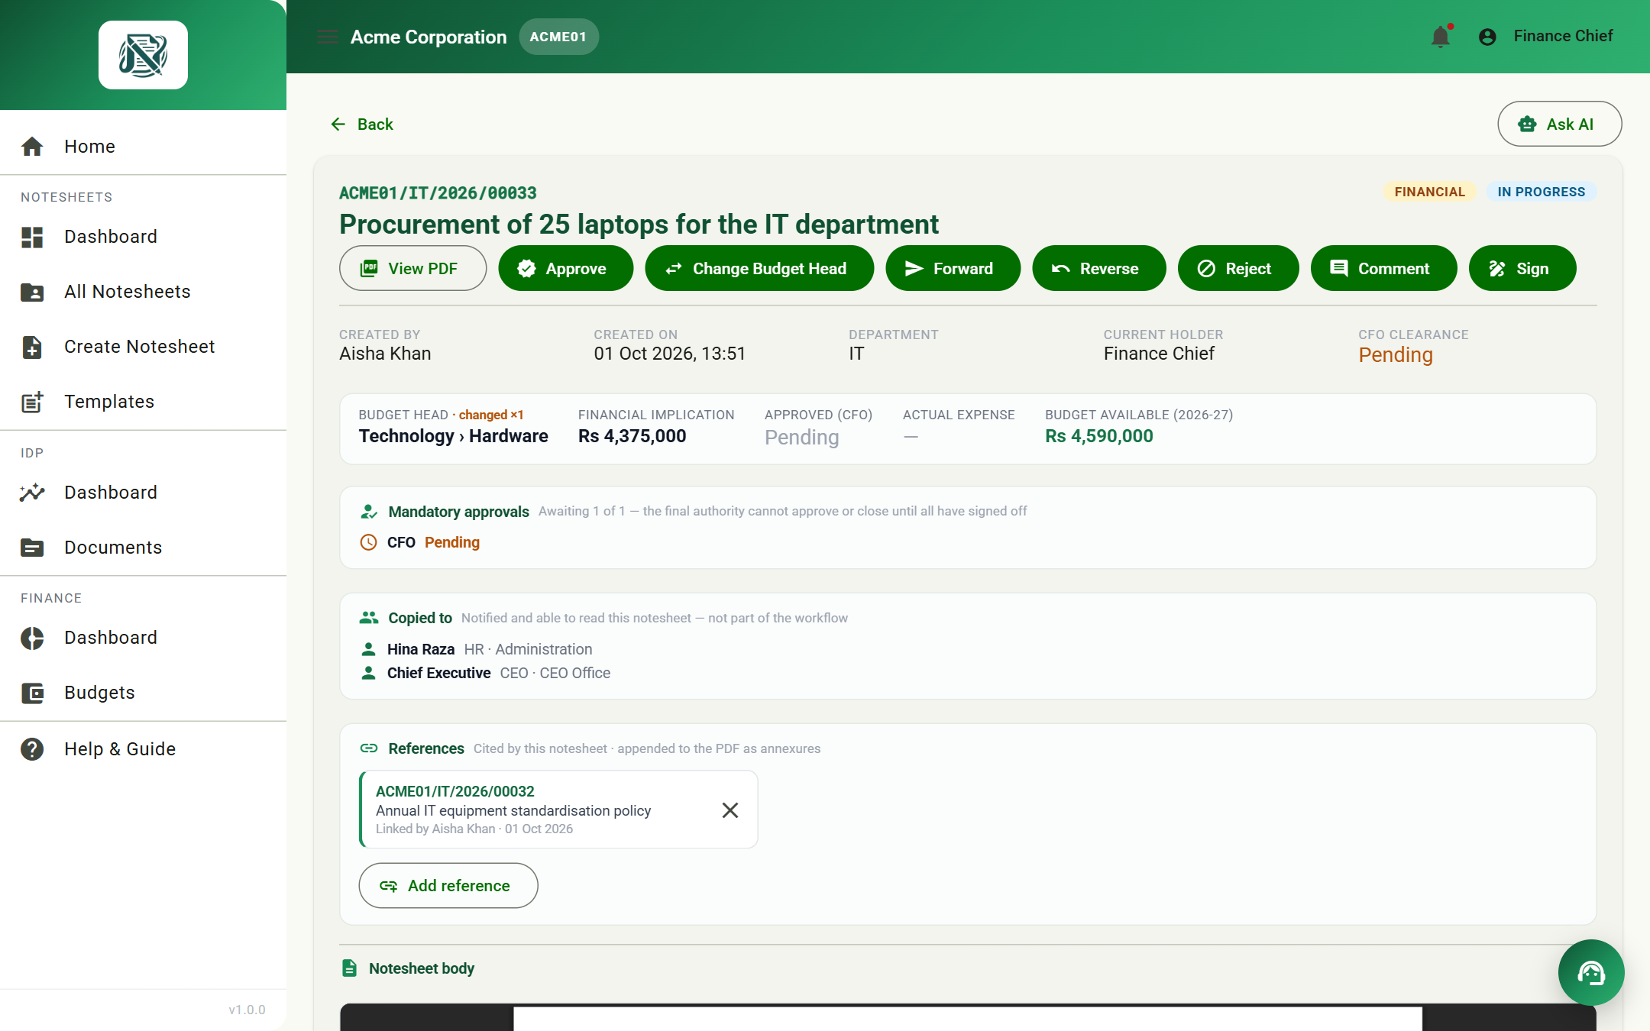
Task: Click the Technology › Hardware budget head
Action: 454,436
